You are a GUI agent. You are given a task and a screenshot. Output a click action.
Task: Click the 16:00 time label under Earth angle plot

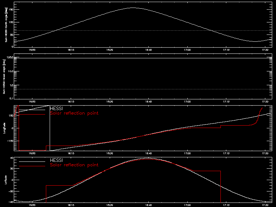[32, 50]
